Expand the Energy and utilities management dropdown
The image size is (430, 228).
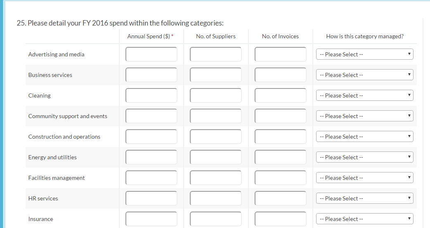364,157
